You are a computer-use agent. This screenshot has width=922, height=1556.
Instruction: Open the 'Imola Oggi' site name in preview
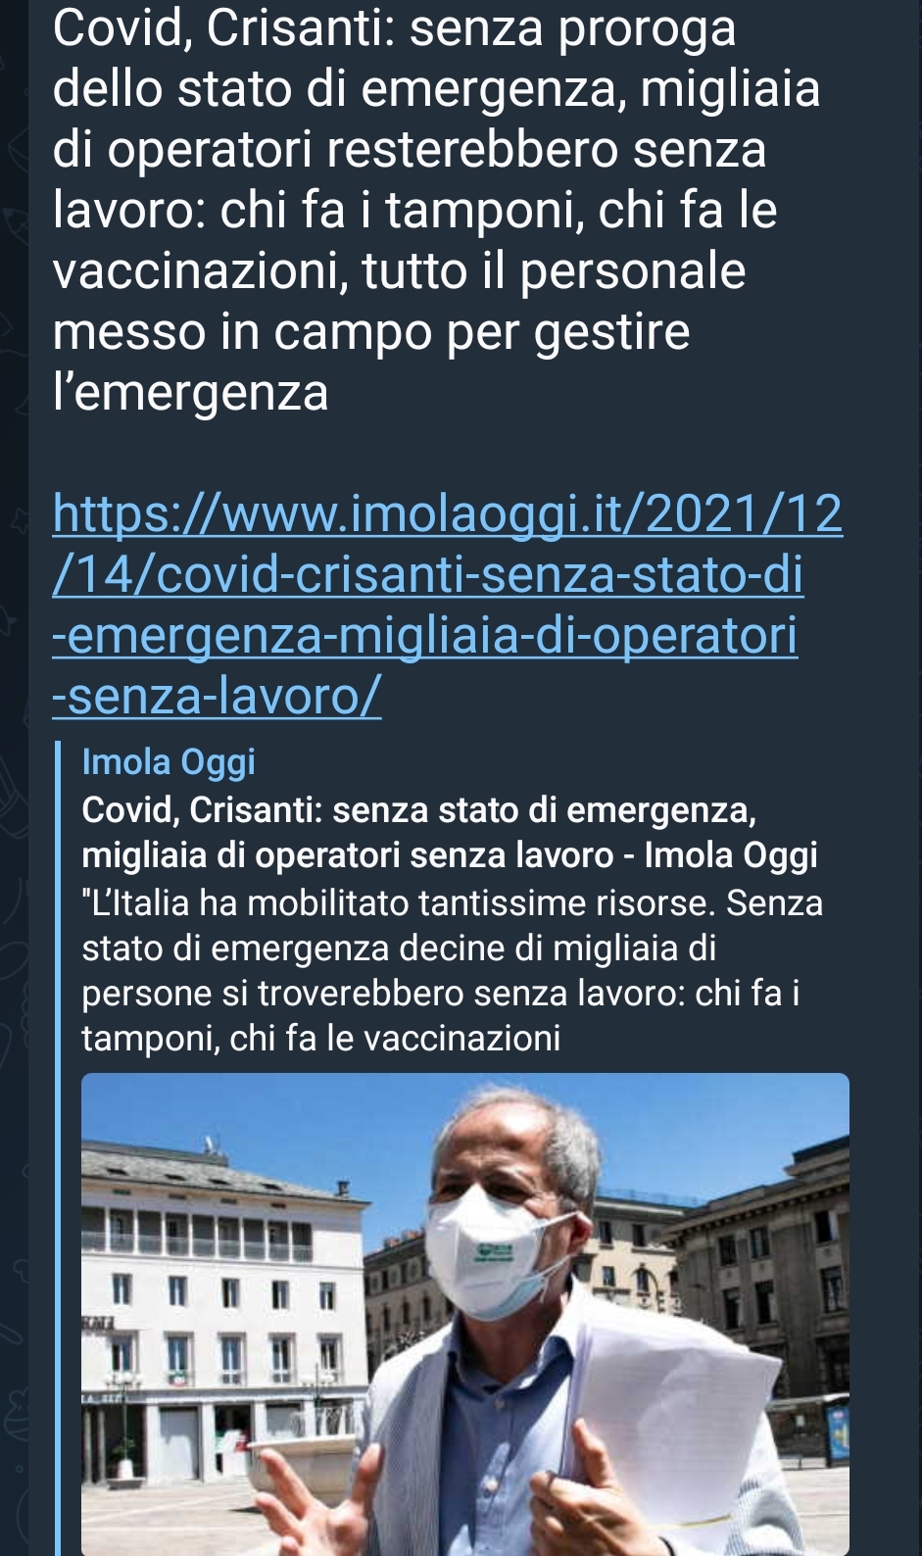pos(169,761)
